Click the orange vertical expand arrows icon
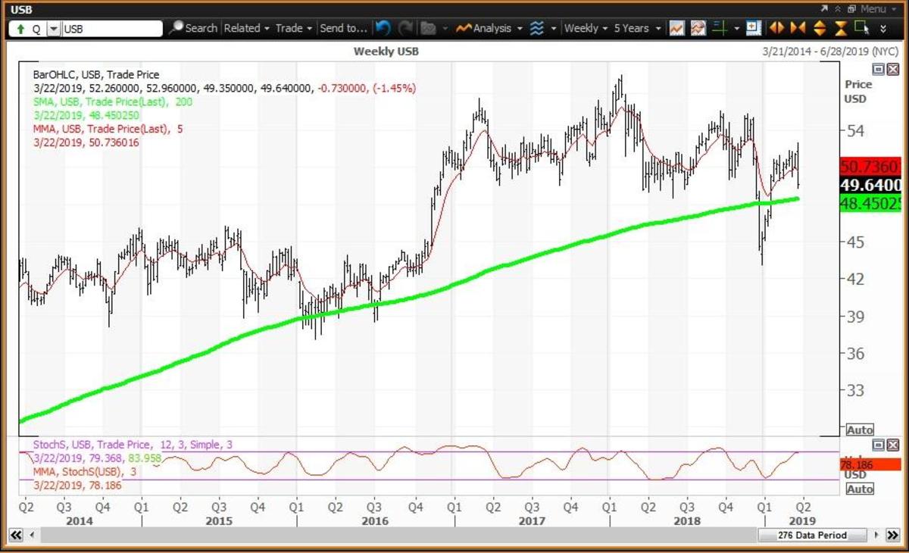The image size is (909, 553). tap(820, 28)
